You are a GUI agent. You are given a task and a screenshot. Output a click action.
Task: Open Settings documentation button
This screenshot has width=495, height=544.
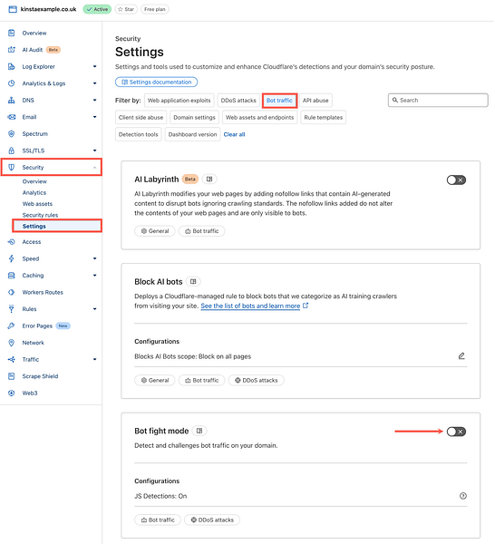click(156, 82)
